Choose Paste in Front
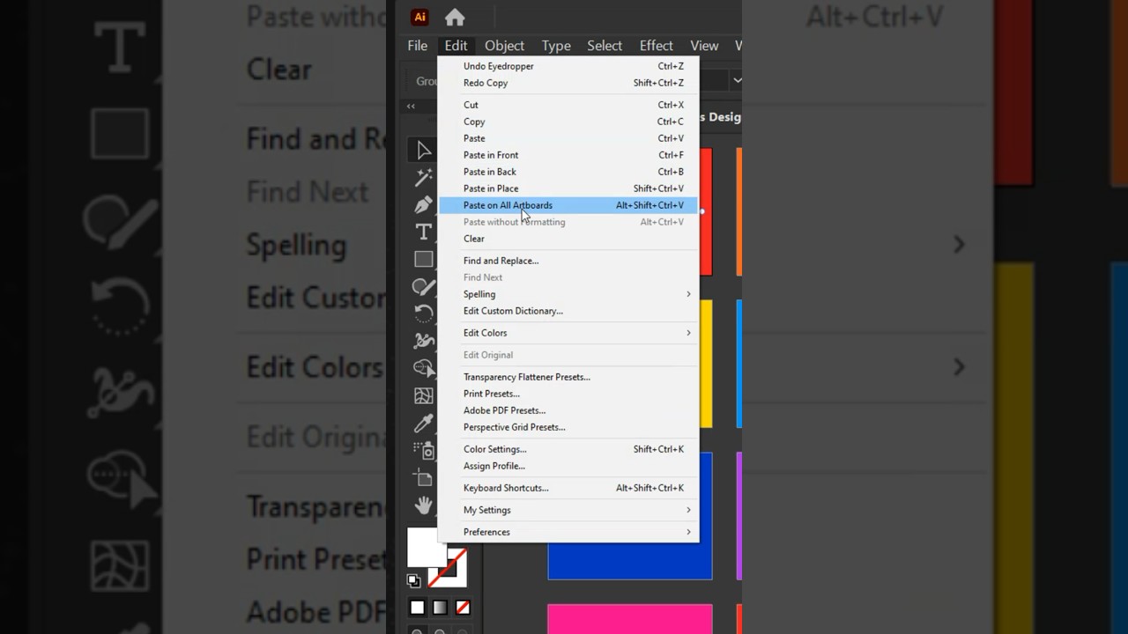Viewport: 1128px width, 634px height. coord(569,155)
